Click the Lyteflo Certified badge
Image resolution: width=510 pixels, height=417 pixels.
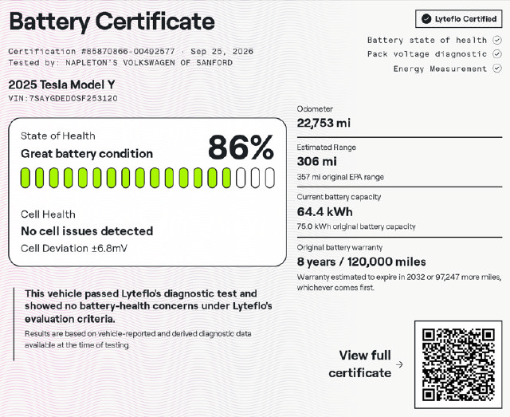tap(459, 19)
